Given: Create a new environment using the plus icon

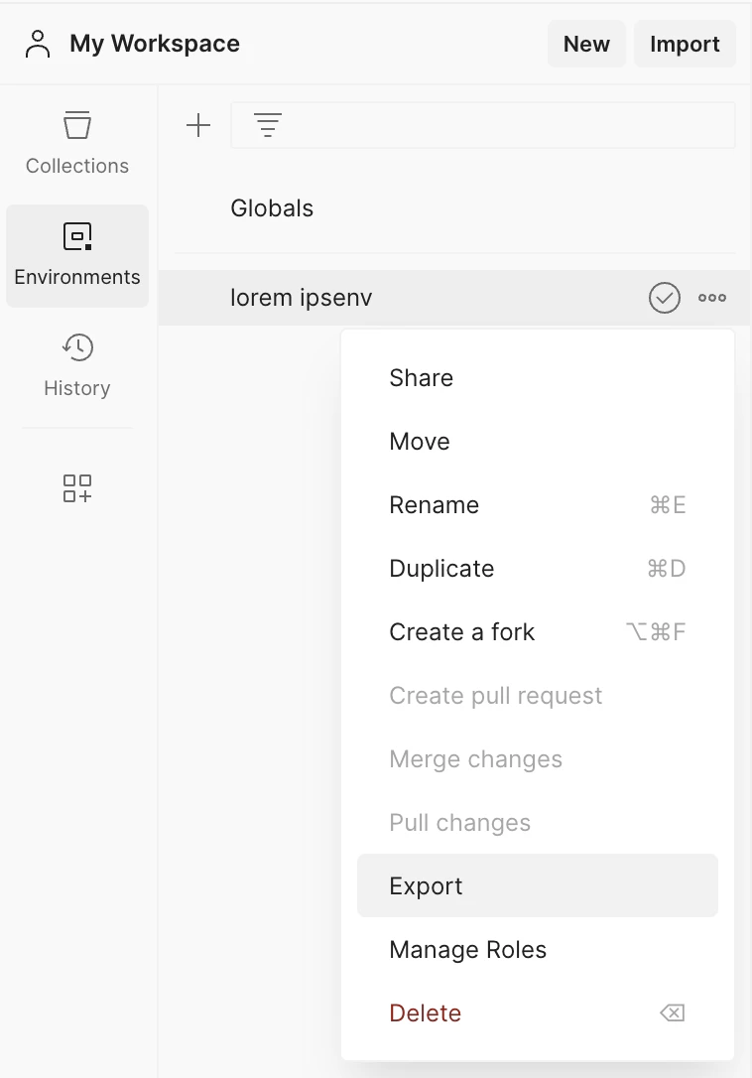Looking at the screenshot, I should 198,125.
